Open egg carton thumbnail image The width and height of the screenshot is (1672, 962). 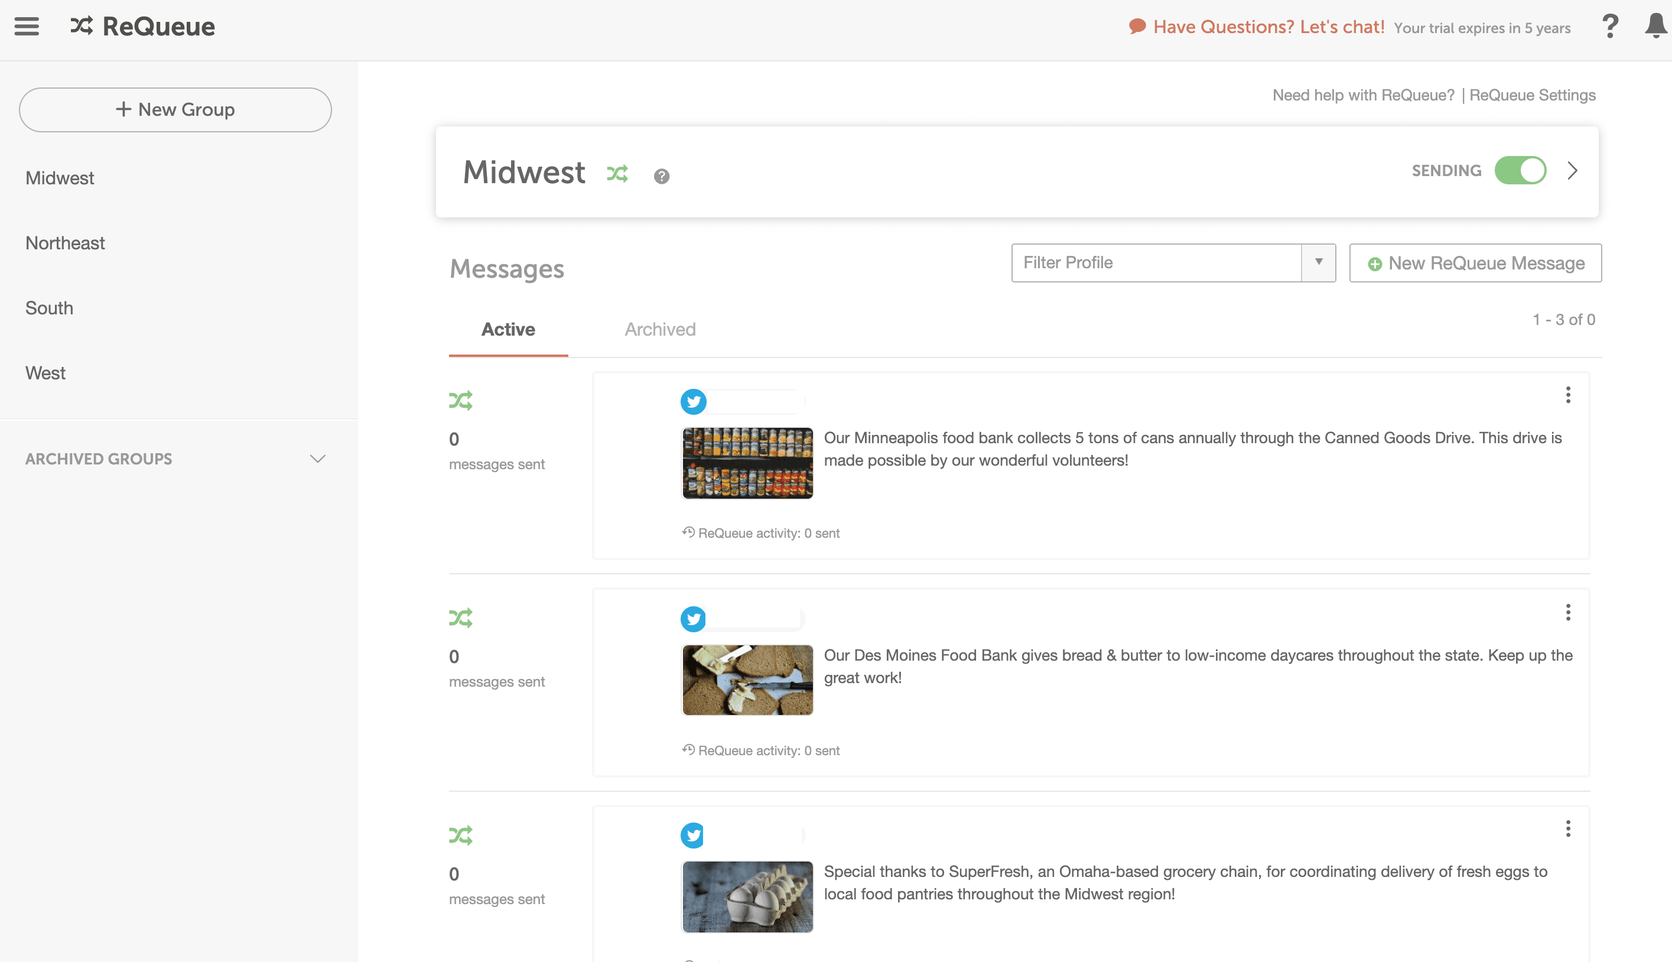[x=747, y=896]
